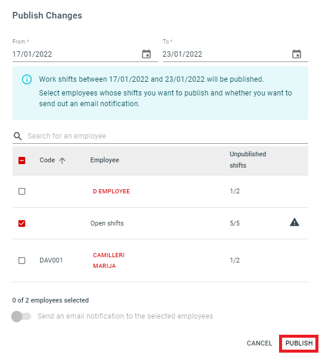Open the From date calendar picker

[x=146, y=54]
